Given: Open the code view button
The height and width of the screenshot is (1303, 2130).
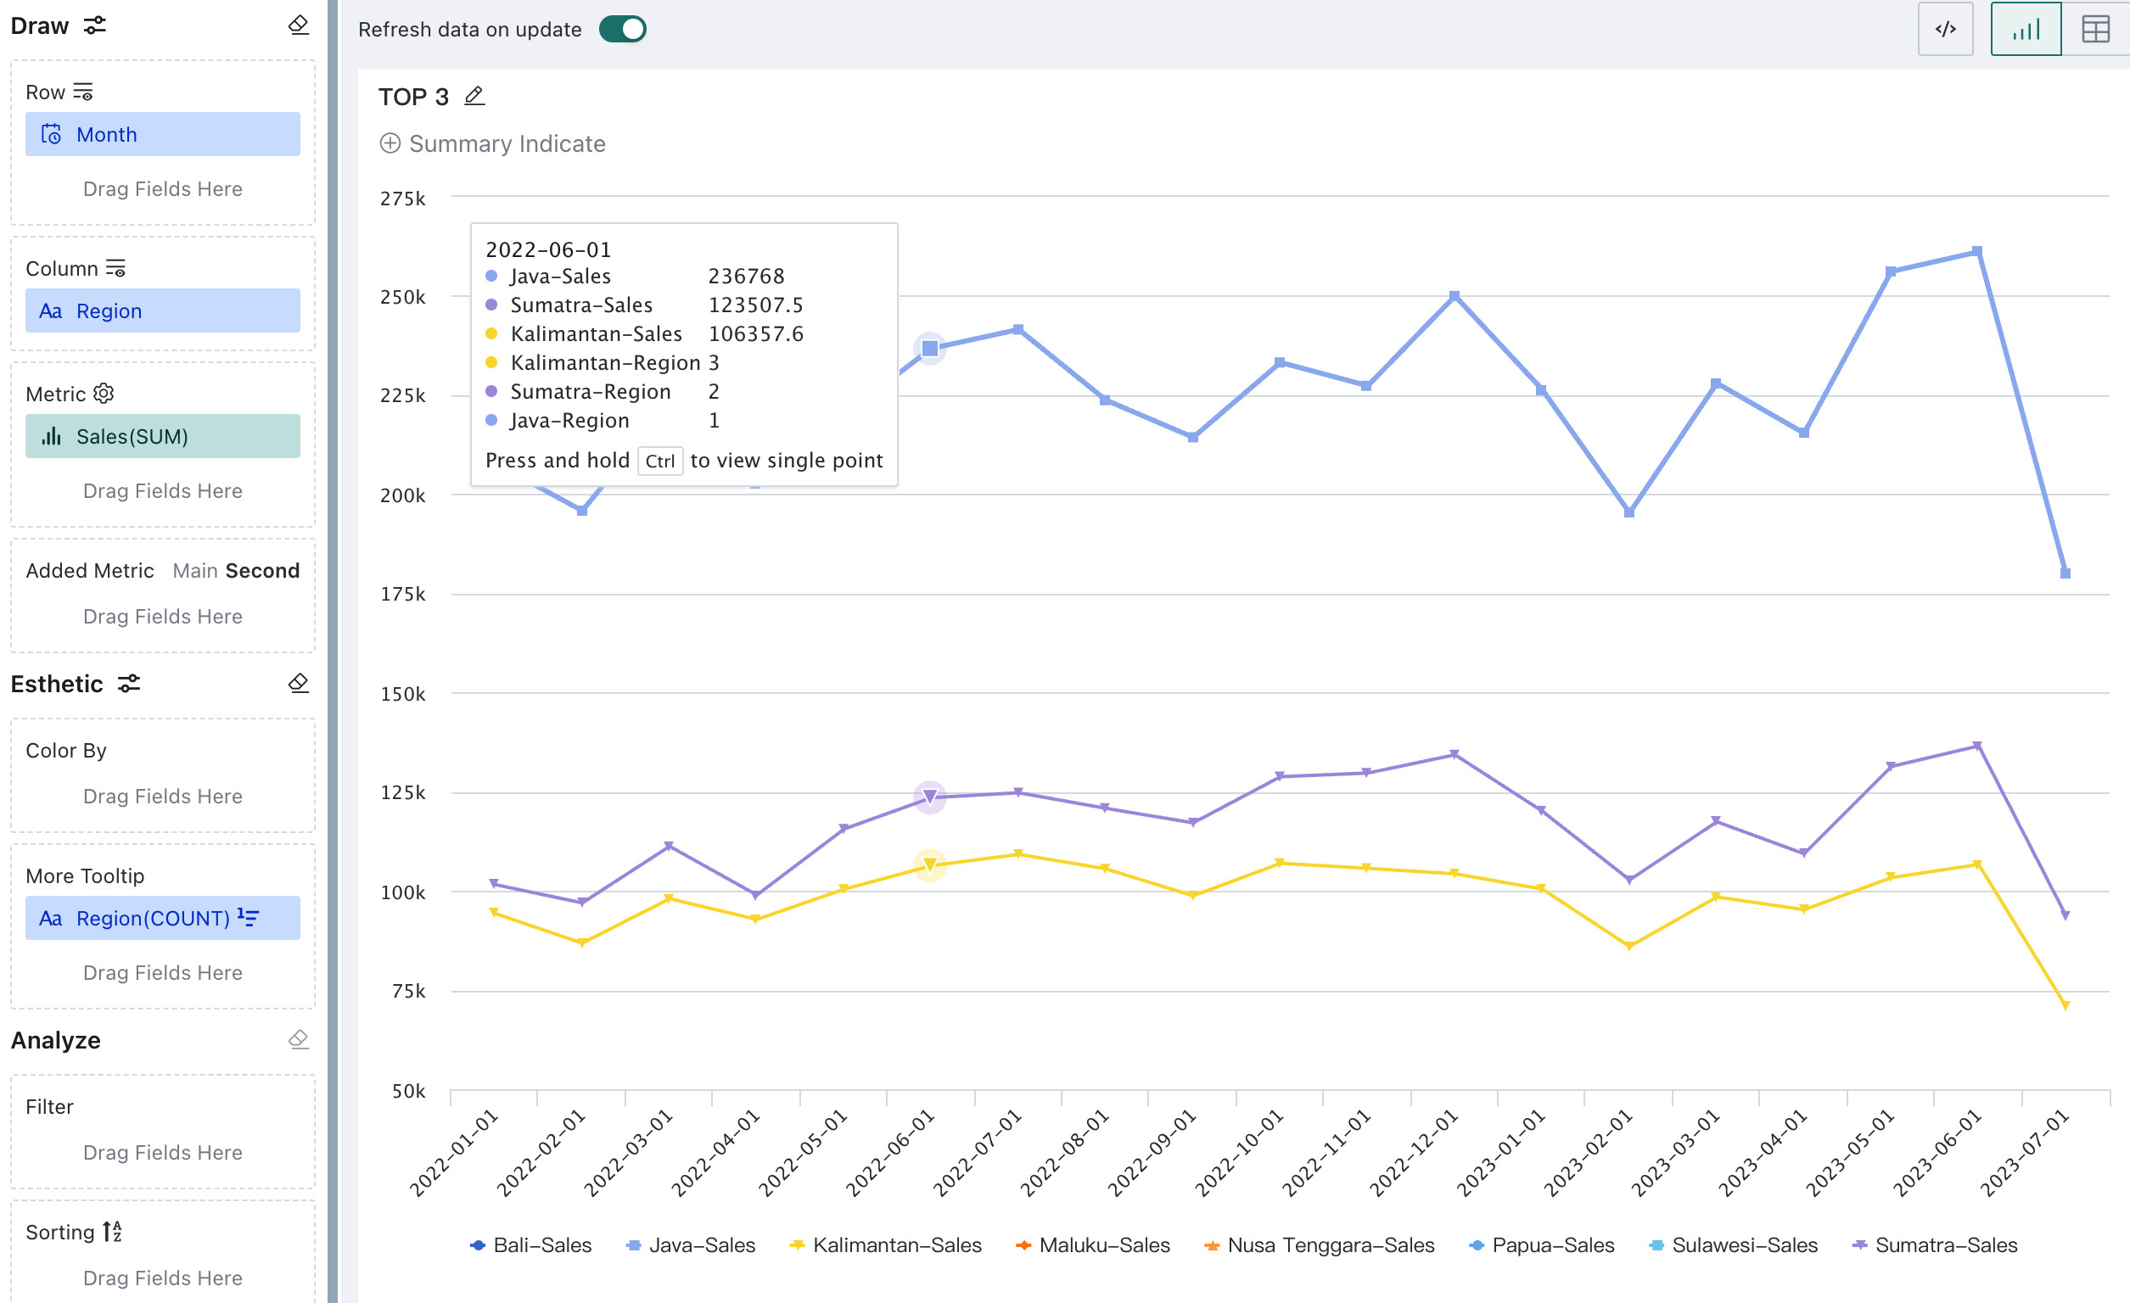Looking at the screenshot, I should [1945, 30].
